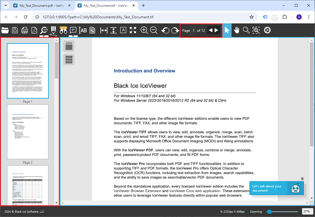315x217 pixels.
Task: Rotate the page counterclockwise
Action: (x=165, y=30)
